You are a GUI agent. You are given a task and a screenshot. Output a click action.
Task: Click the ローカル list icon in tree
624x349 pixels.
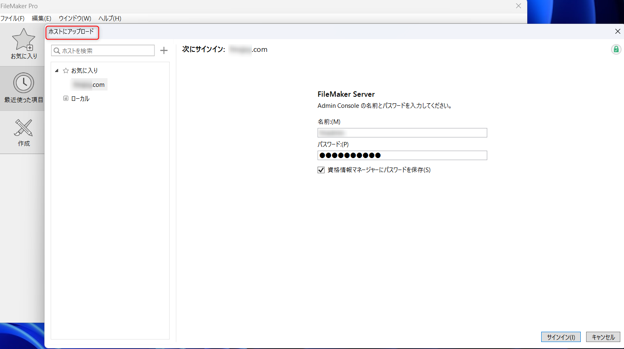click(x=66, y=99)
